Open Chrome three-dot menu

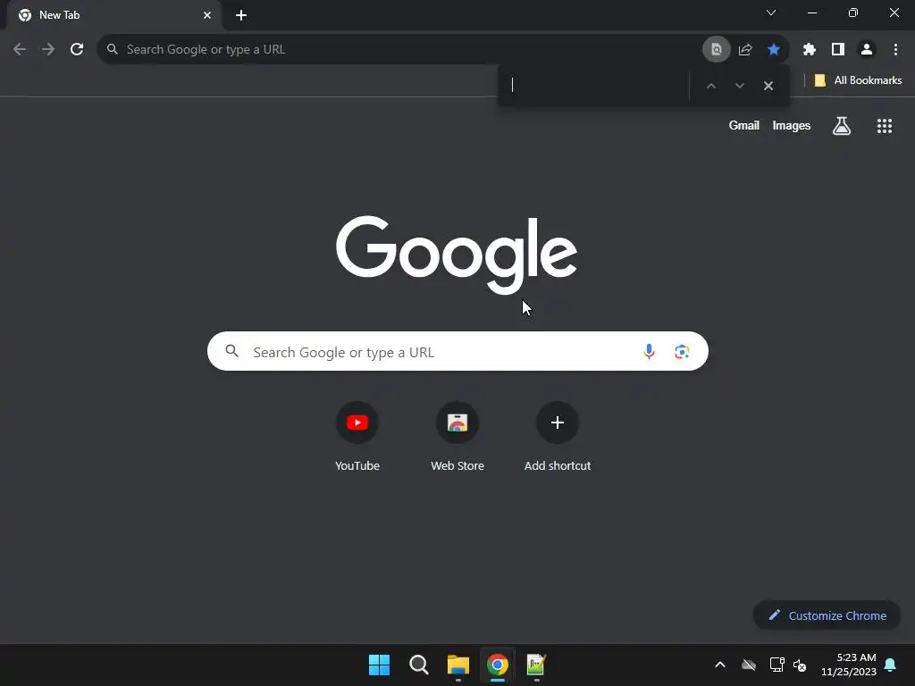(895, 50)
